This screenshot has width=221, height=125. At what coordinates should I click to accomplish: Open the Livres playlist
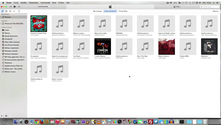pyautogui.click(x=7, y=30)
